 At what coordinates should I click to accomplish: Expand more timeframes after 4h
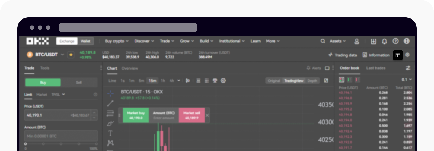pos(179,81)
